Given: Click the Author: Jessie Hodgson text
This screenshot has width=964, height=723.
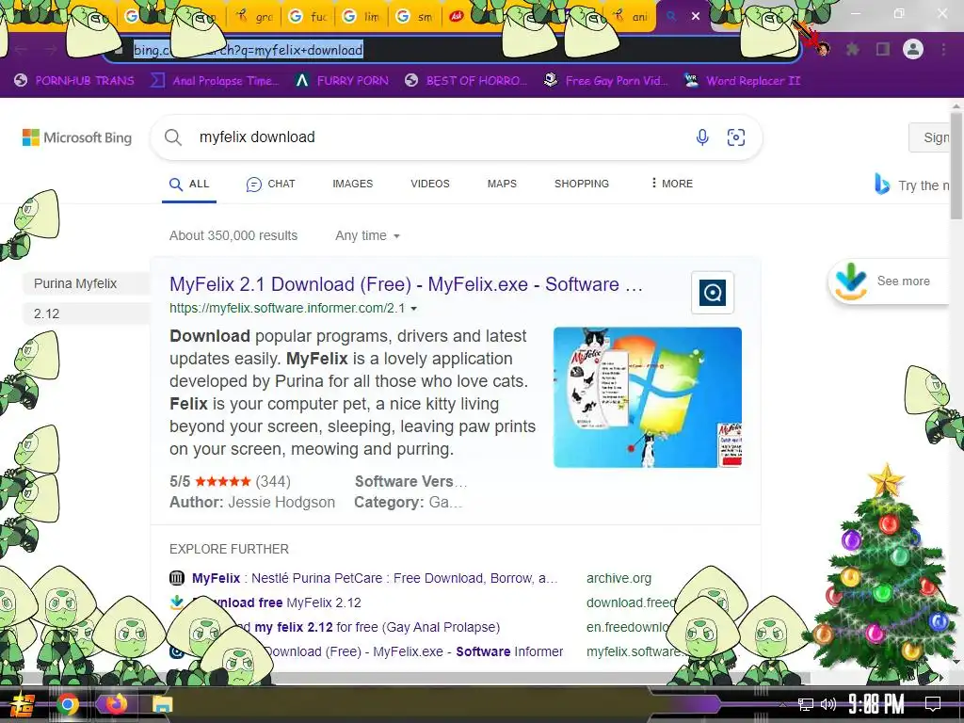Looking at the screenshot, I should tap(252, 503).
